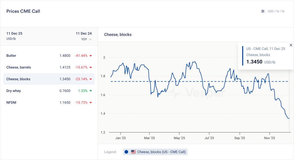Click the blue legend color dot
294x160 pixels.
(126, 152)
